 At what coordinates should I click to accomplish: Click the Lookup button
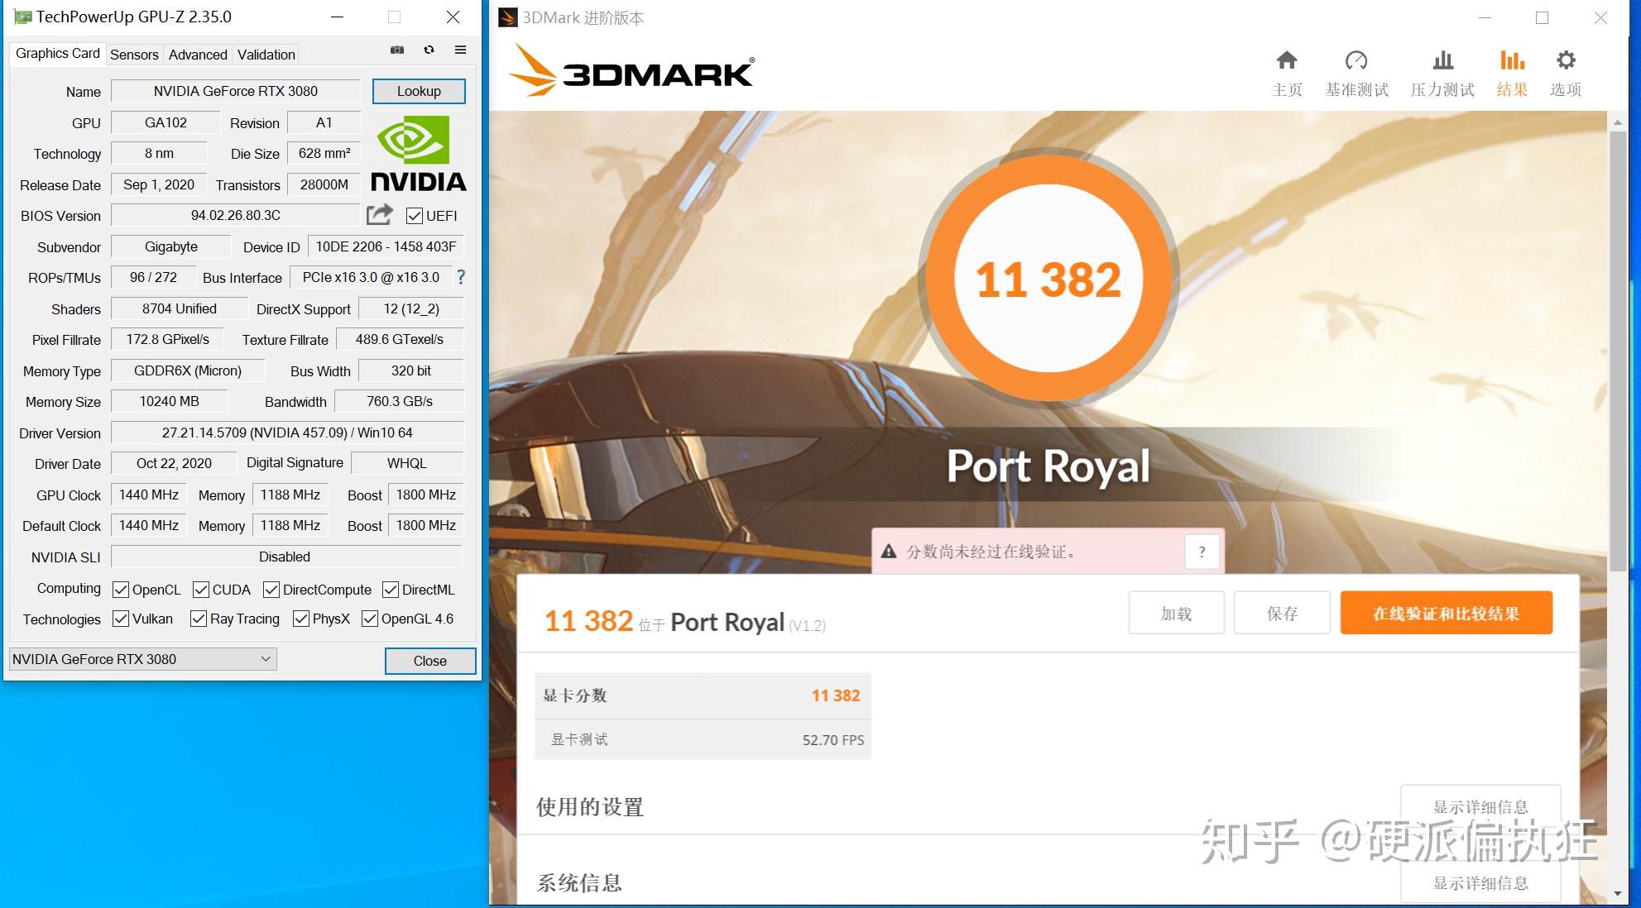(419, 91)
